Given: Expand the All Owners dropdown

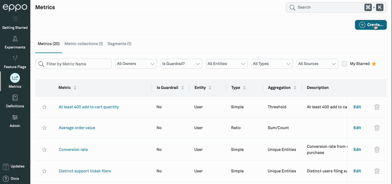Looking at the screenshot, I should coord(136,64).
